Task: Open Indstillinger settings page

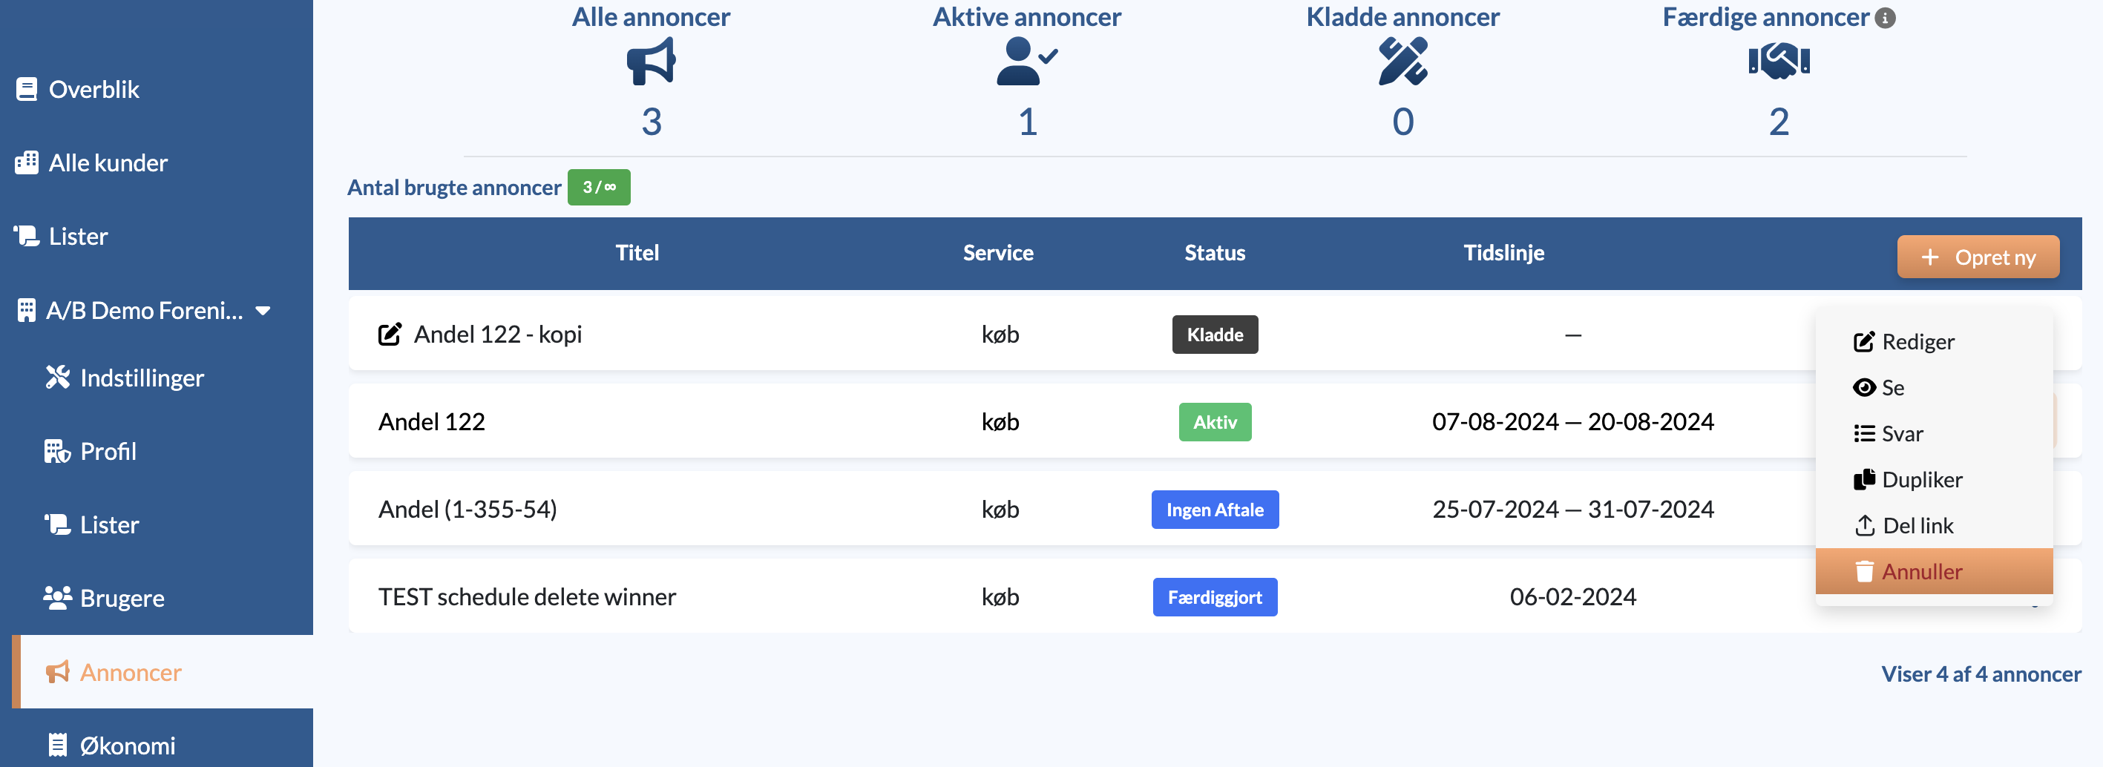Action: pyautogui.click(x=142, y=378)
